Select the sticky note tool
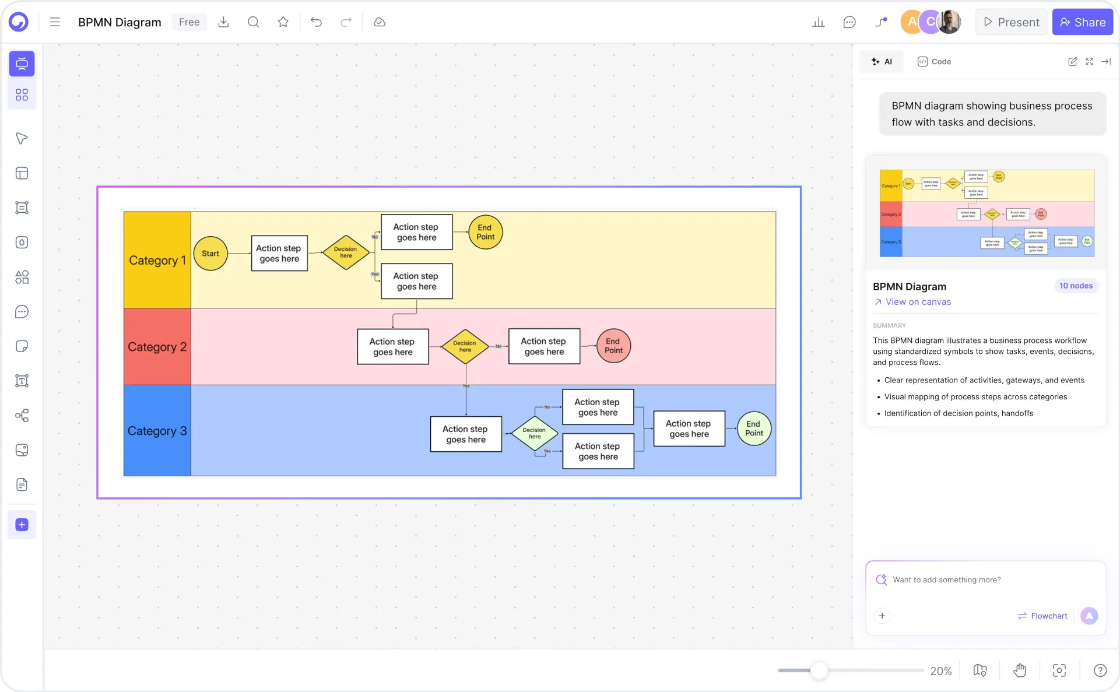 pos(22,346)
